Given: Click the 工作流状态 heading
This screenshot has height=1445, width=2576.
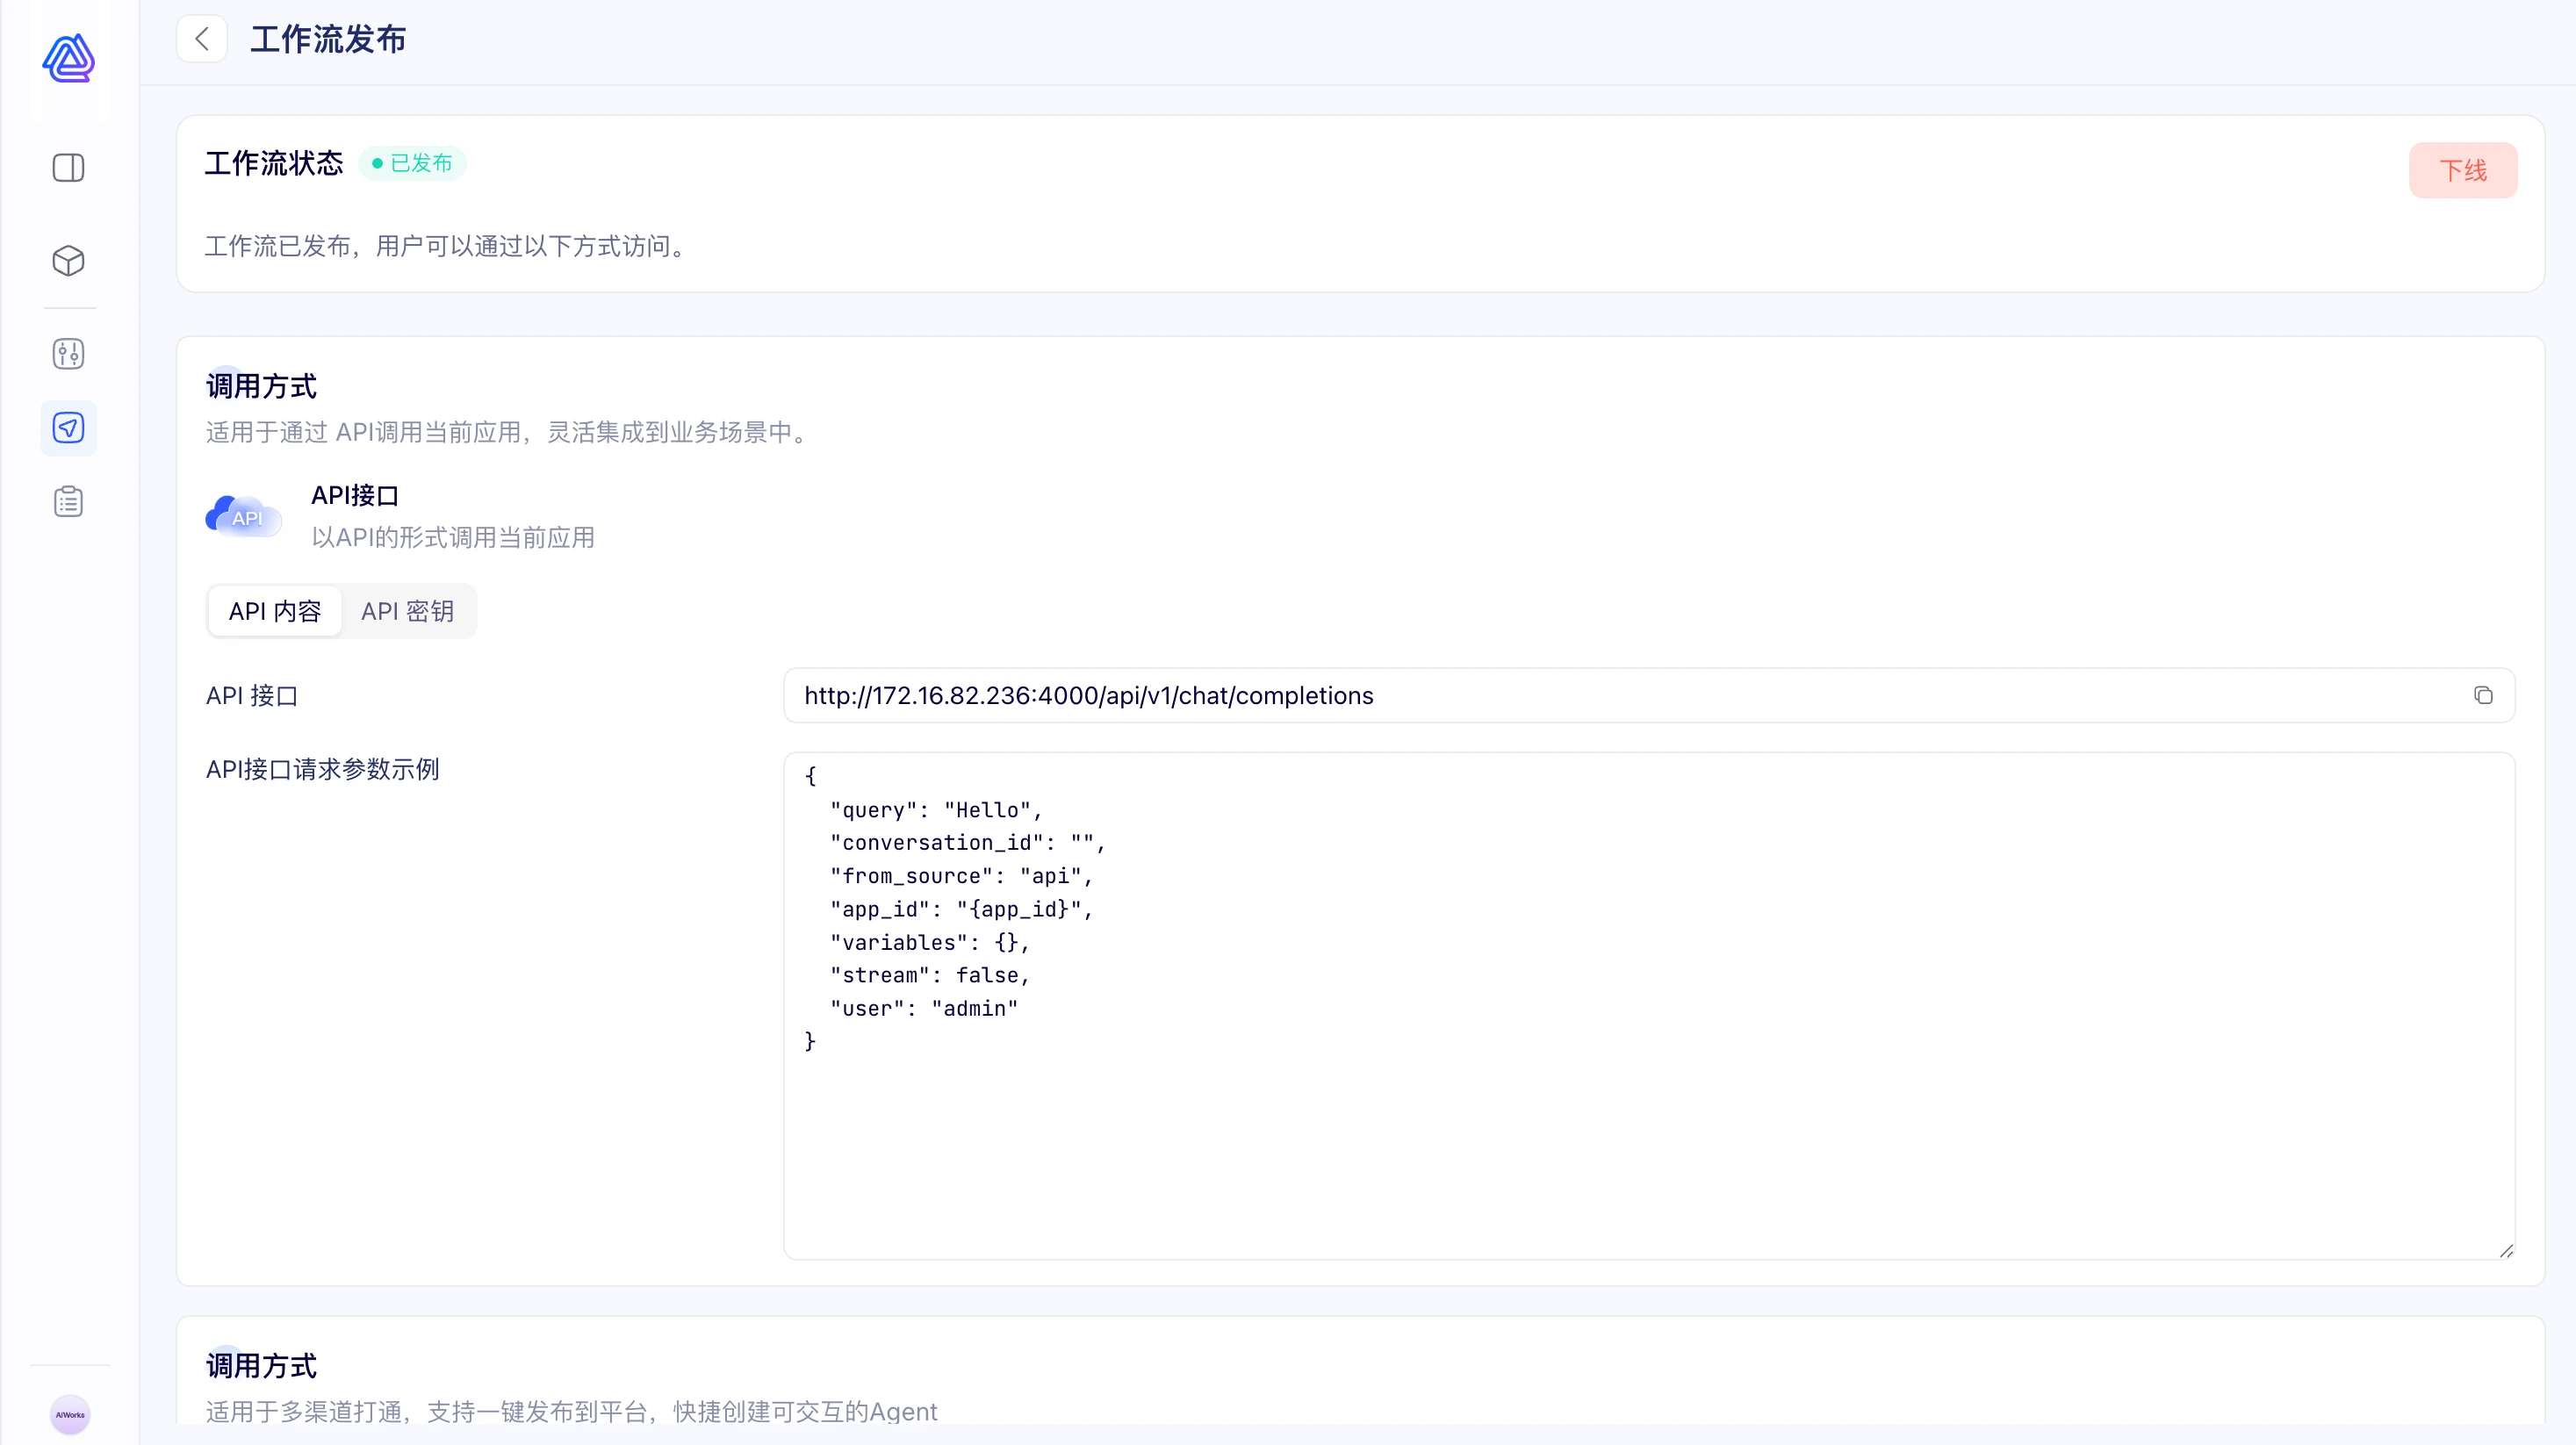Looking at the screenshot, I should [274, 163].
